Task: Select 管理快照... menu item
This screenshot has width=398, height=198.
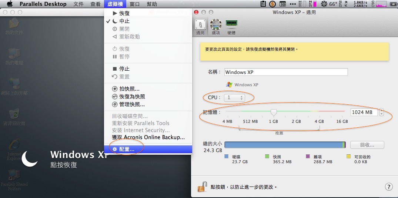Action: (148, 104)
